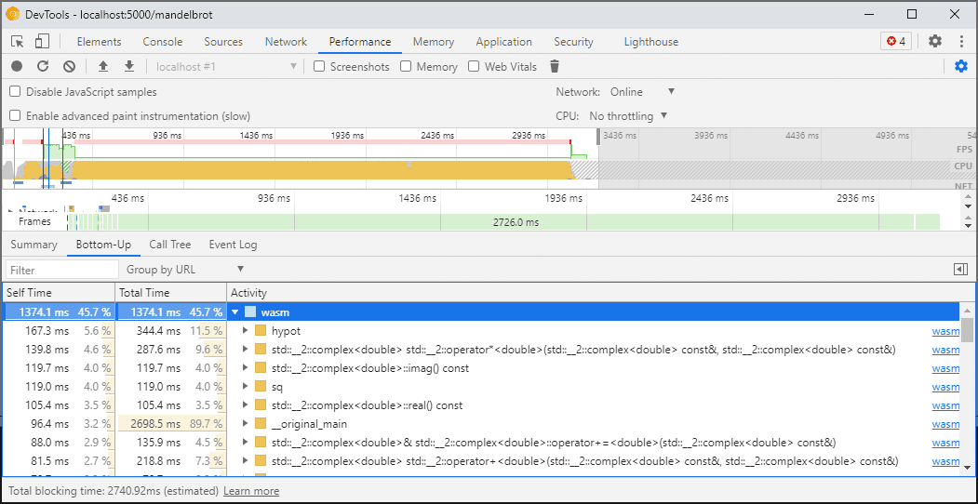Toggle the device toolbar icon

tap(42, 42)
